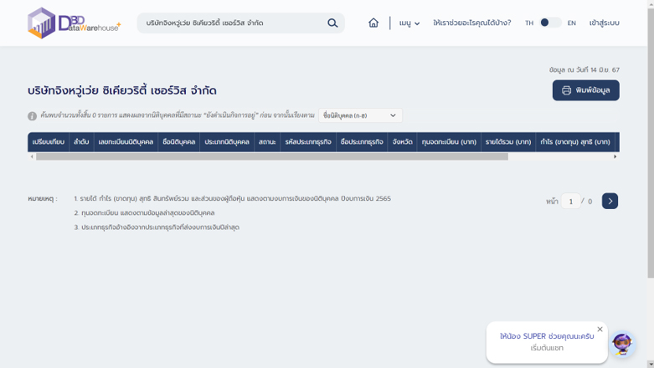Click the เข้าสู่ระบบ login link
654x368 pixels.
click(604, 23)
